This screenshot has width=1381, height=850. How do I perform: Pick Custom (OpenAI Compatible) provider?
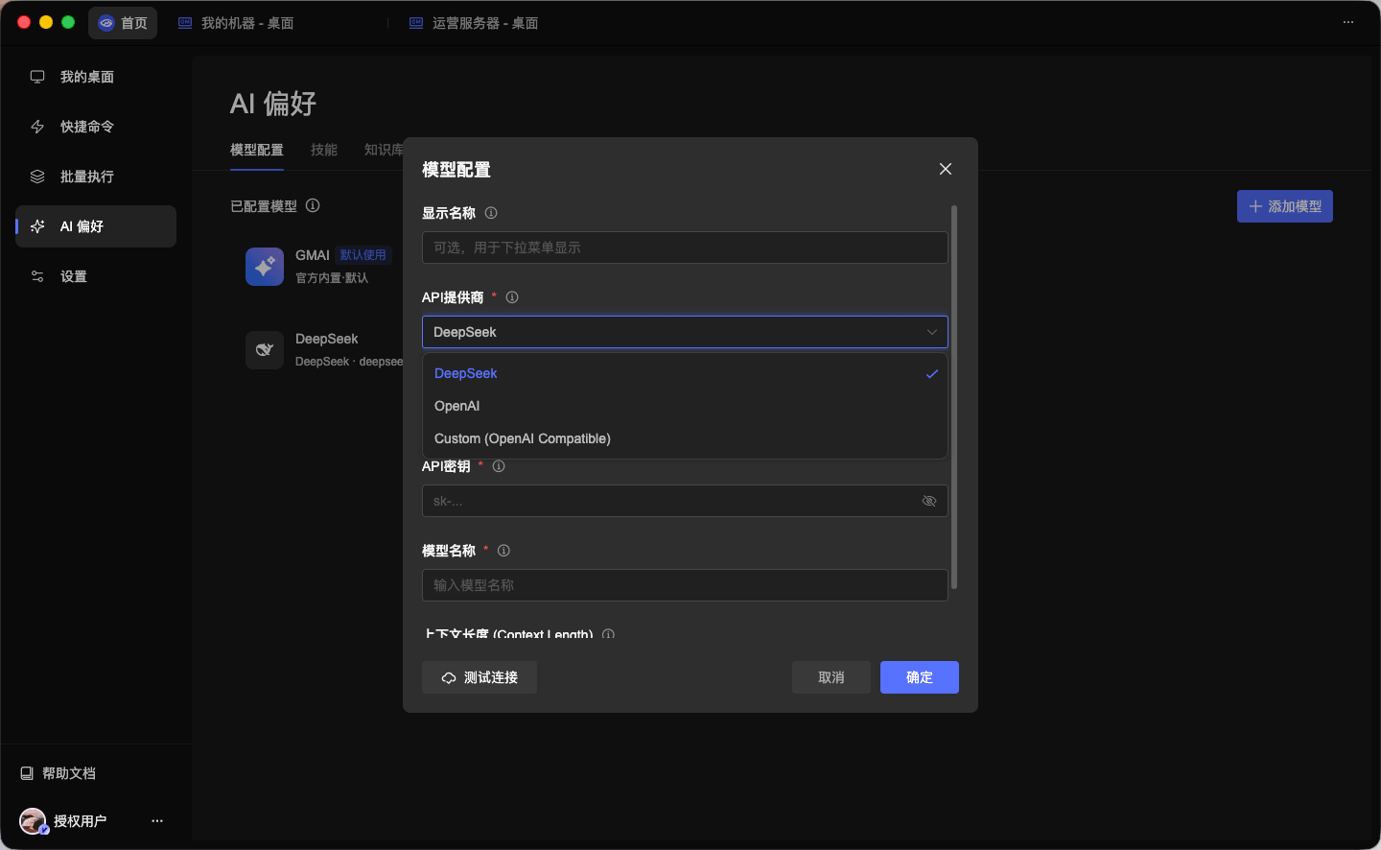coord(685,438)
